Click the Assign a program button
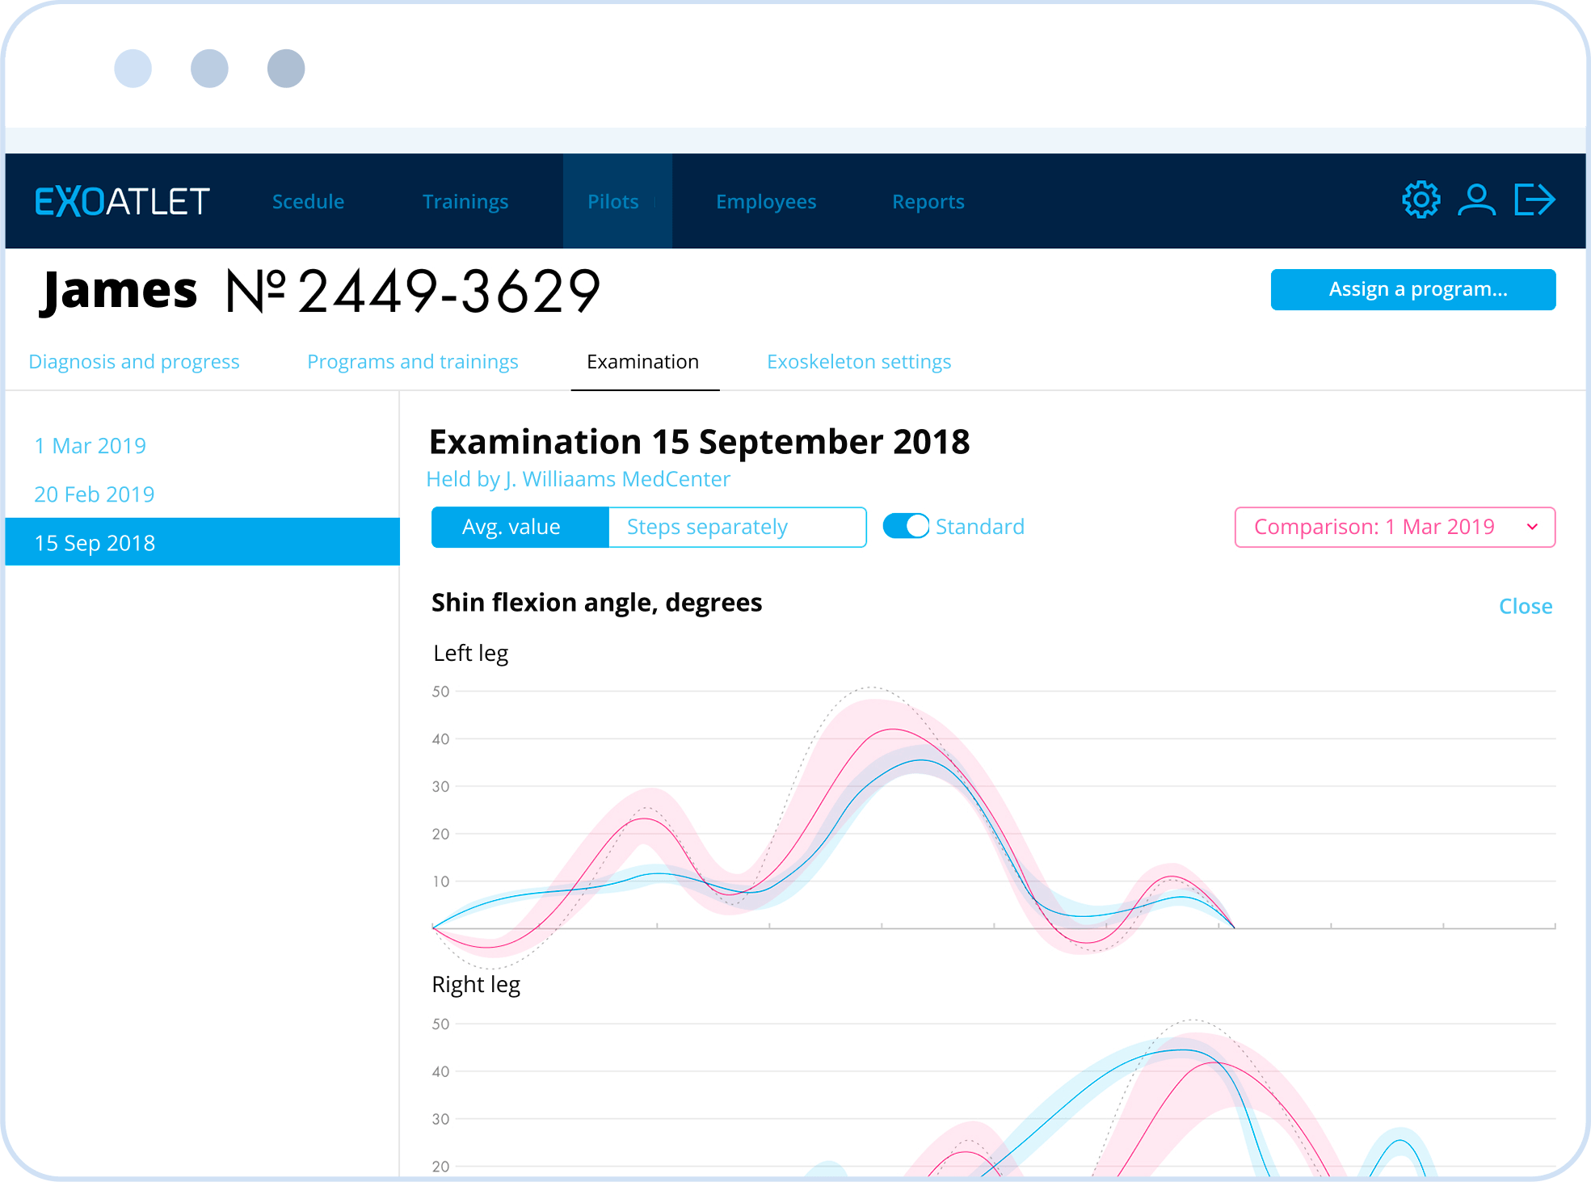The image size is (1591, 1182). click(1415, 289)
